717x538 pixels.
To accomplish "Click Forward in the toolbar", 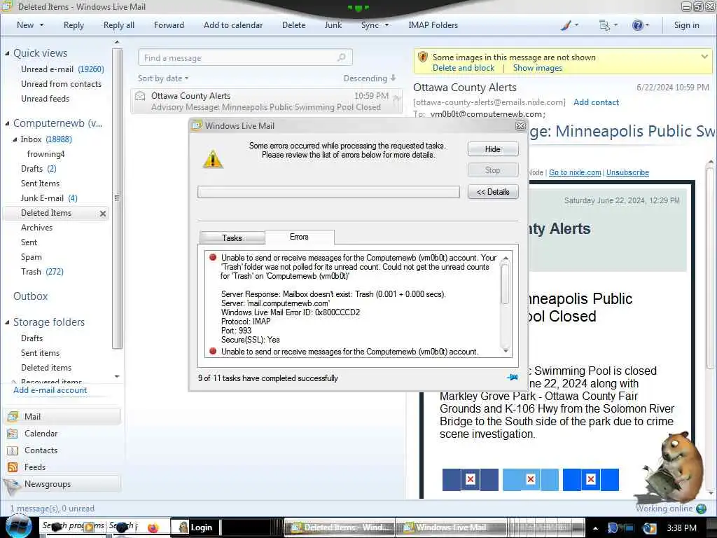I will click(169, 25).
